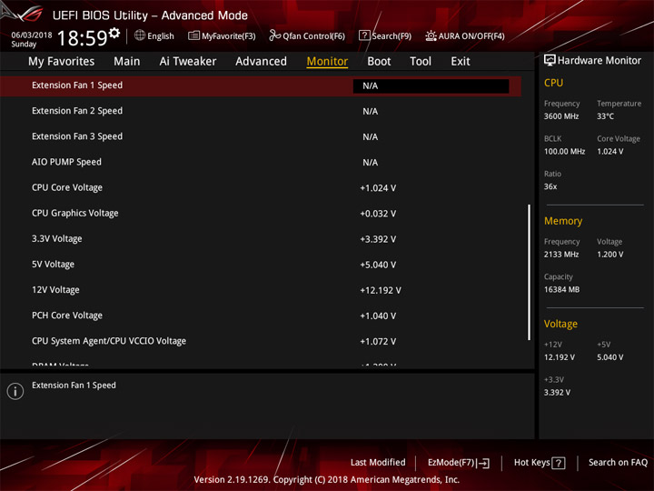Image resolution: width=654 pixels, height=491 pixels.
Task: Select CPU System Agent/CPU VCCIO Voltage row
Action: coord(261,341)
